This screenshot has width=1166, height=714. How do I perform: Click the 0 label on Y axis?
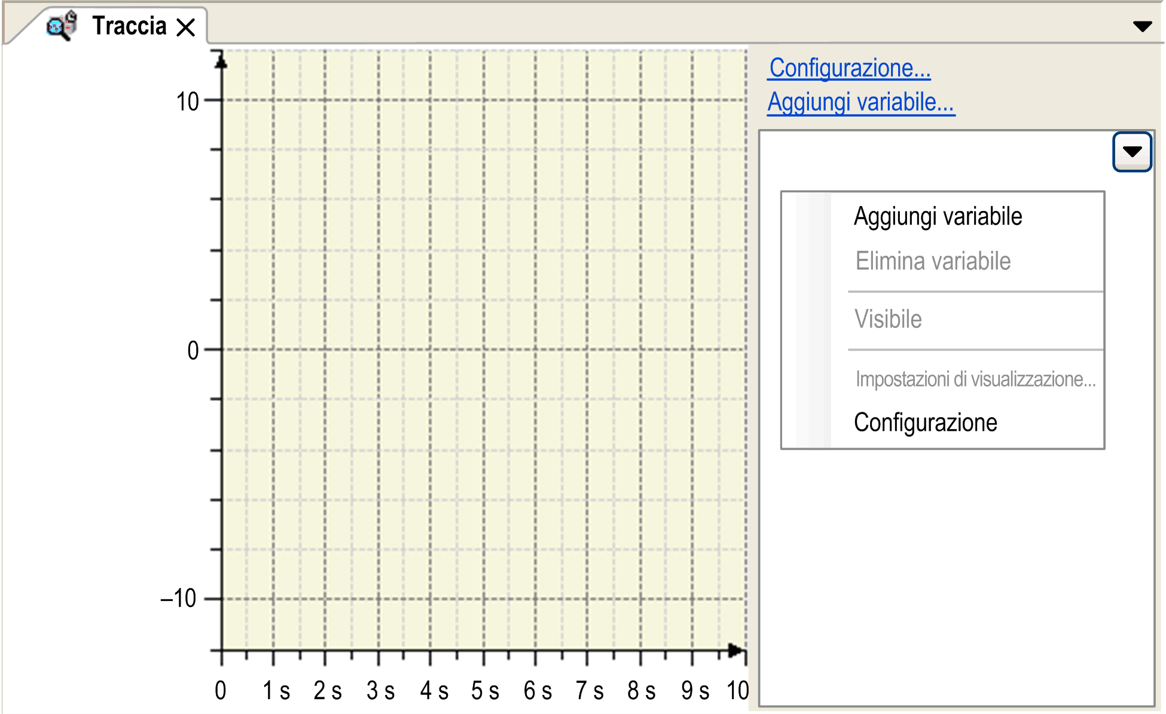tap(193, 351)
